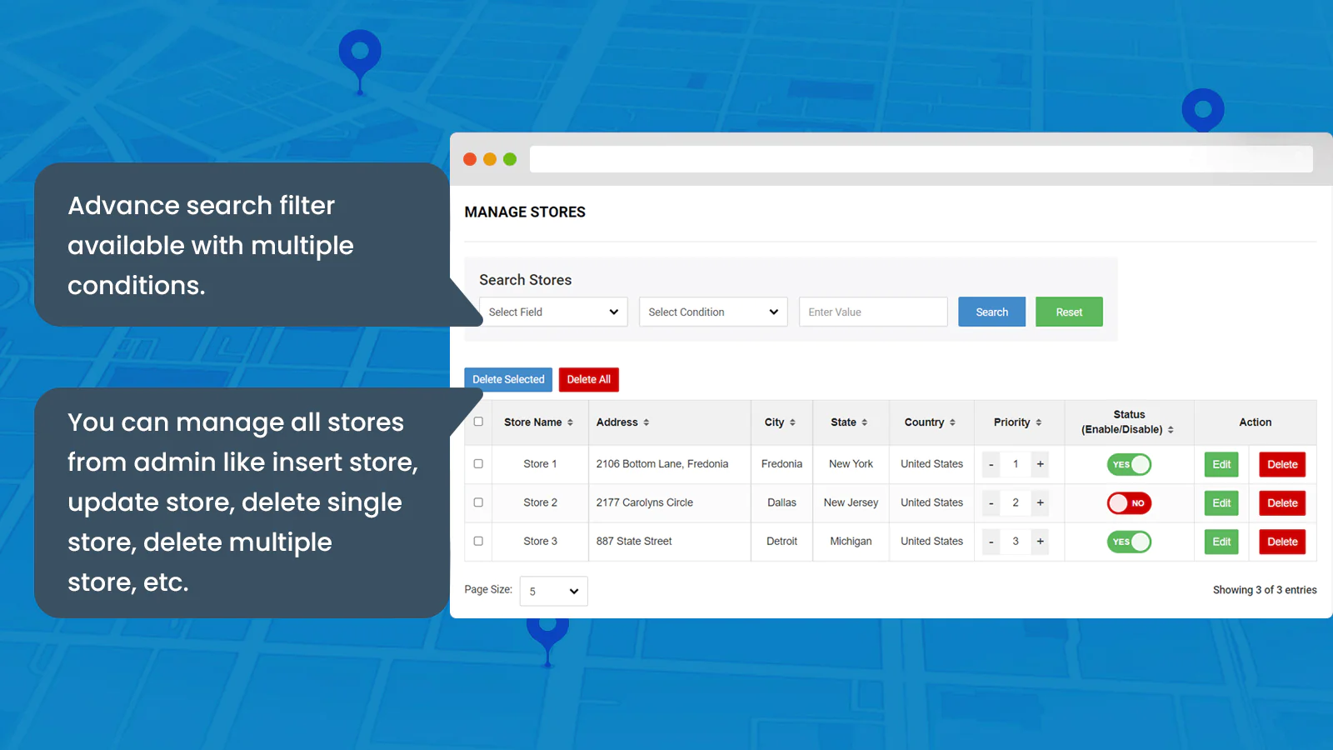Click address '2177 Carolyns Circle'
This screenshot has height=750, width=1333.
(645, 502)
